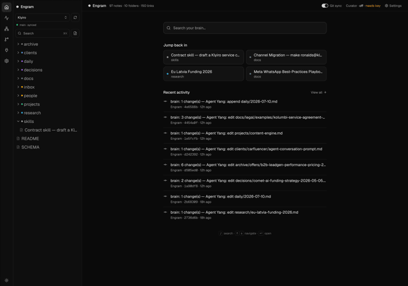
Task: Open Channel Migration jump-back card
Action: pyautogui.click(x=286, y=57)
